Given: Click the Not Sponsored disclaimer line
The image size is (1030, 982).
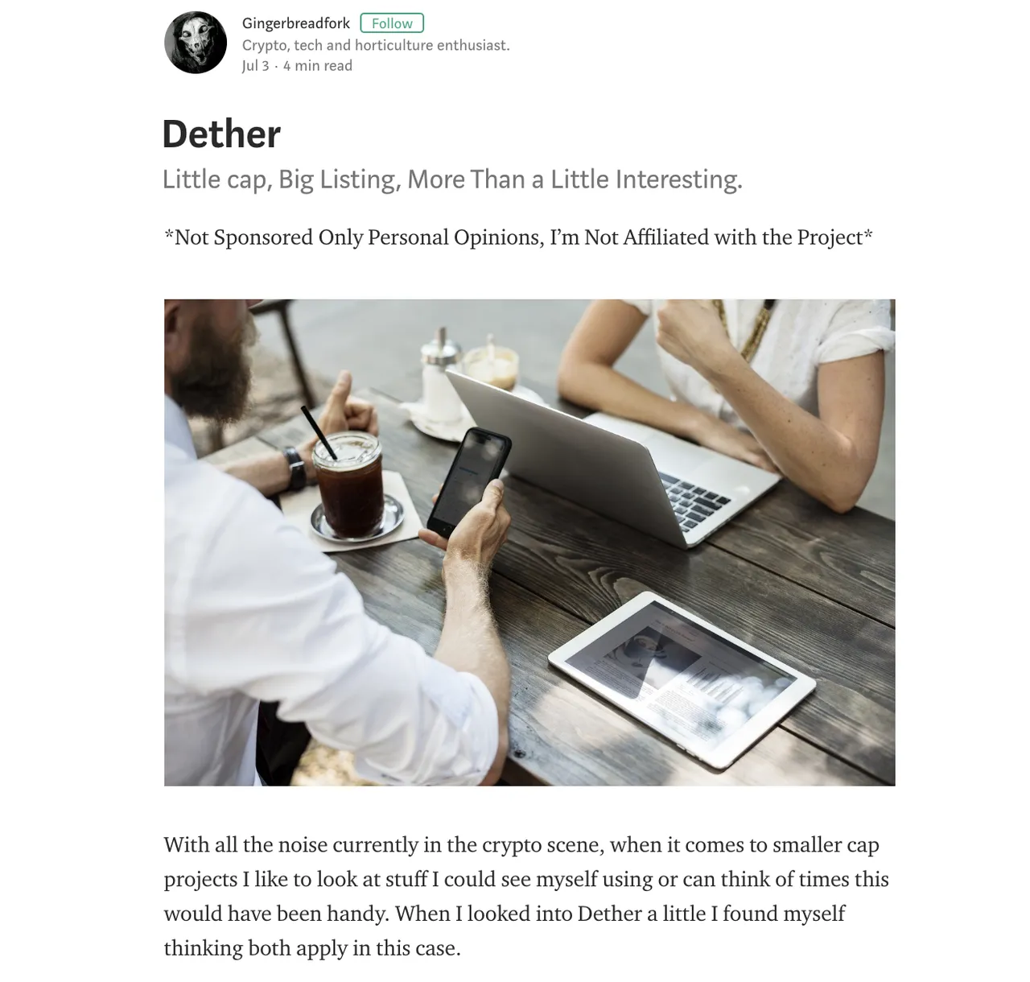Looking at the screenshot, I should click(518, 237).
